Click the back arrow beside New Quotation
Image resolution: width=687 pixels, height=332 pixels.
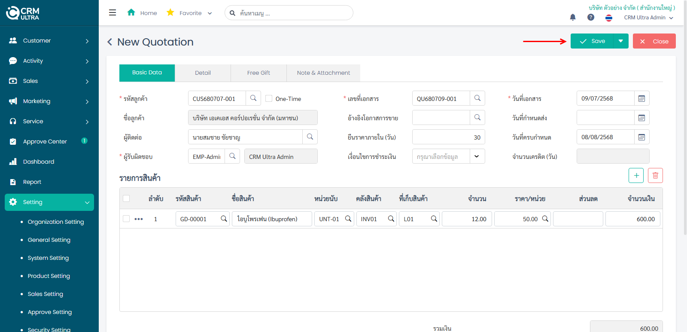point(110,42)
